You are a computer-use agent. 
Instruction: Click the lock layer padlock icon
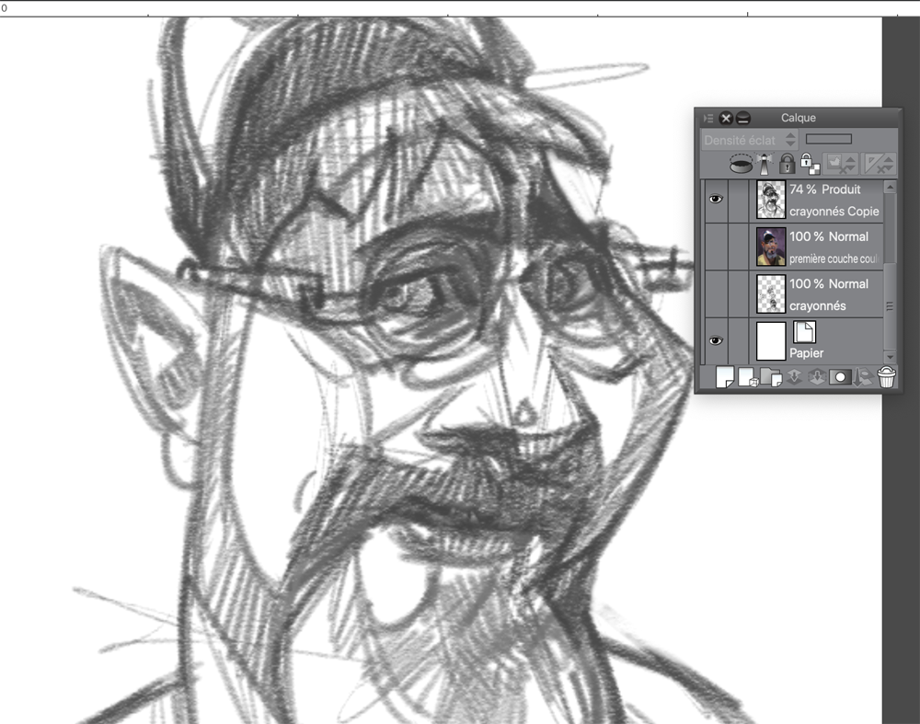pyautogui.click(x=787, y=164)
